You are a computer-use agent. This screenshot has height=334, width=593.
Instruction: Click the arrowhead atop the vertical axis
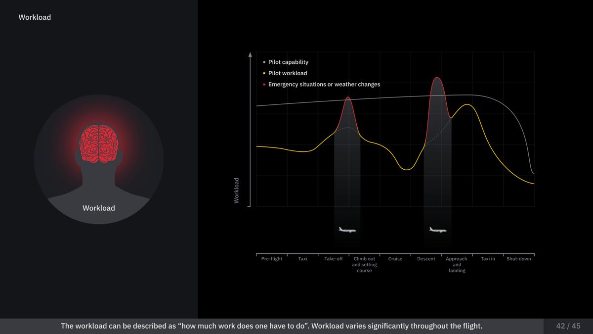point(250,54)
